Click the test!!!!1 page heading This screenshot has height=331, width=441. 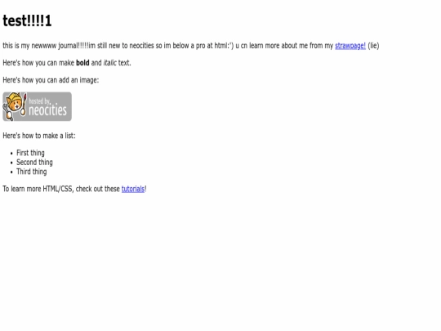pyautogui.click(x=27, y=20)
